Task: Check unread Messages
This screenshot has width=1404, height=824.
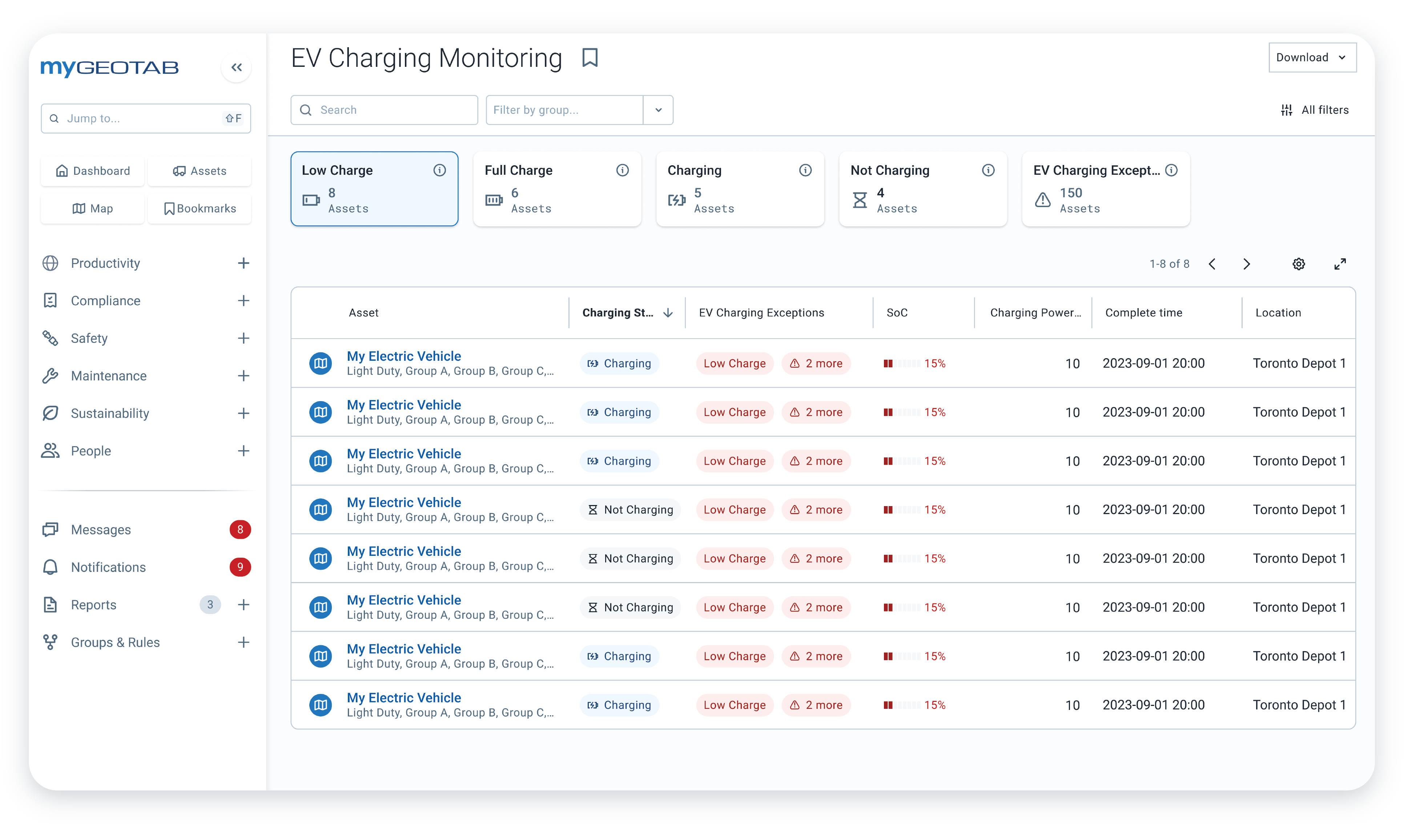Action: point(101,529)
